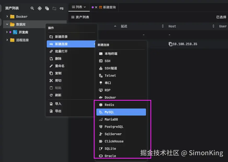
Task: Choose 复制 in the context menu
Action: [x=71, y=73]
